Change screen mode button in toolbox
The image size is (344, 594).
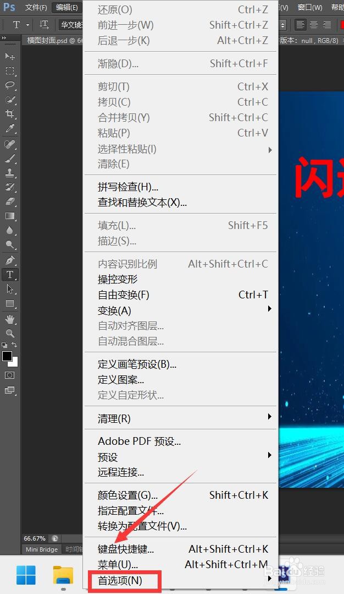point(10,390)
